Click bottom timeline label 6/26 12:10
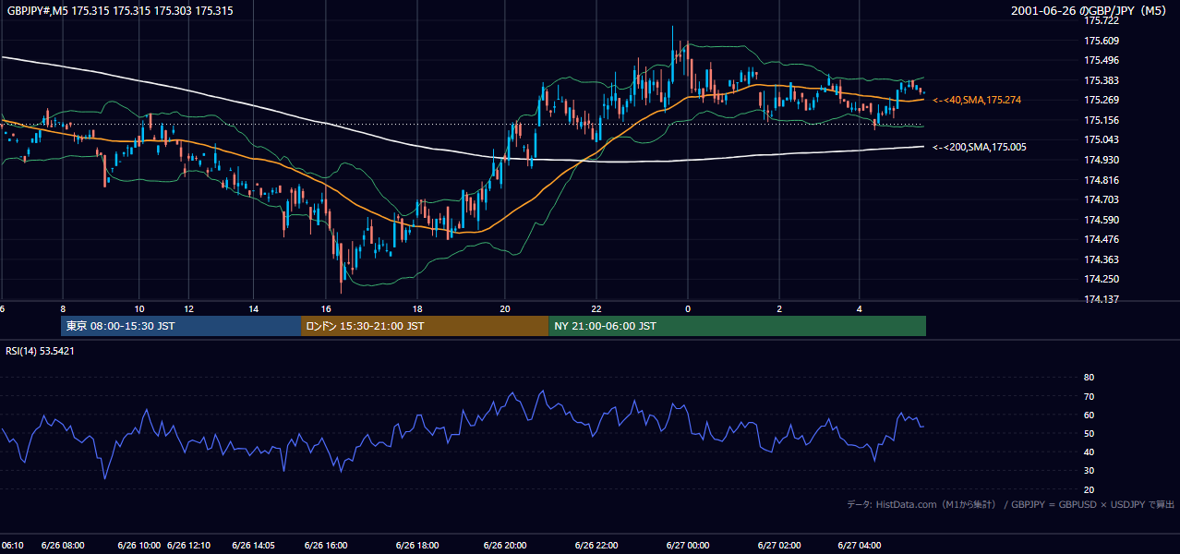This screenshot has width=1180, height=554. [189, 546]
